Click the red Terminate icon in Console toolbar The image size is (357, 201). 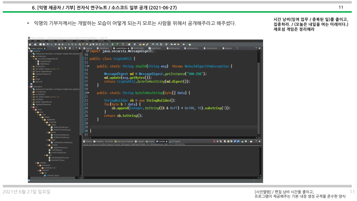tap(214, 141)
